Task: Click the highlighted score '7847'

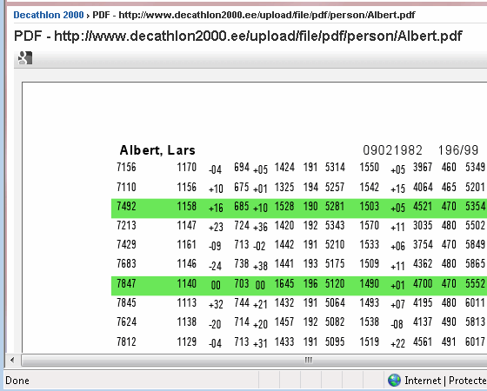Action: [126, 283]
